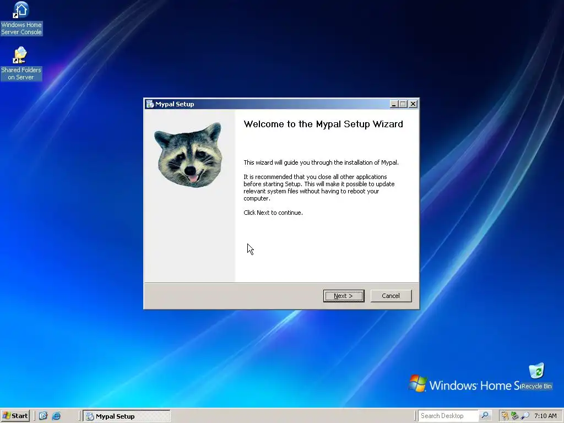Close the Mypal Setup window
Screen dimensions: 564x423
pos(413,104)
